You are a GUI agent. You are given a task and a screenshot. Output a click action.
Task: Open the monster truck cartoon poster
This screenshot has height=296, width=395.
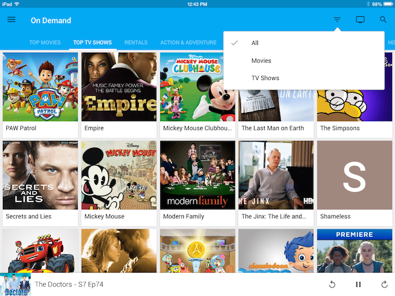(x=40, y=251)
